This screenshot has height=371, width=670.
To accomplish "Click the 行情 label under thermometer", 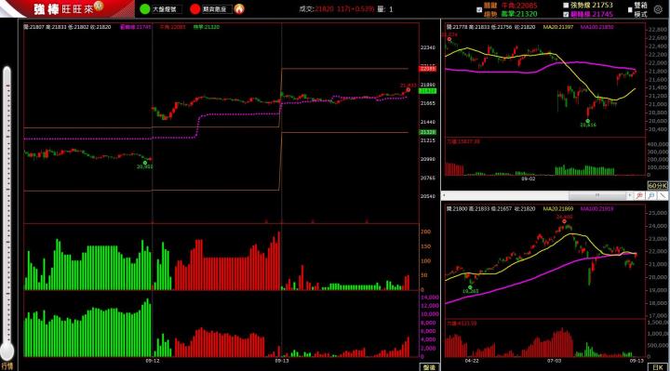I will [7, 365].
